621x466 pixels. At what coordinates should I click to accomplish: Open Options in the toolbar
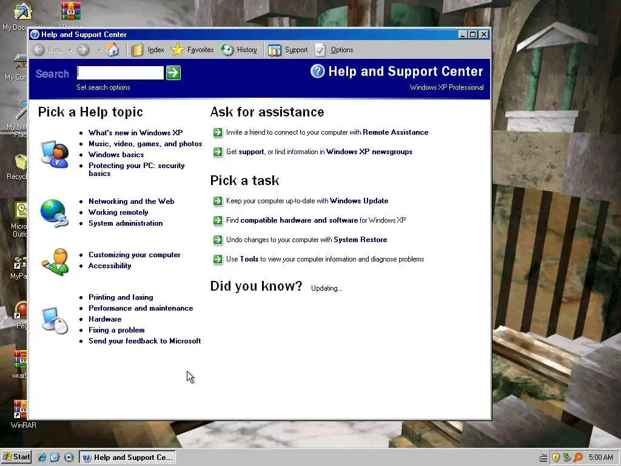click(334, 50)
